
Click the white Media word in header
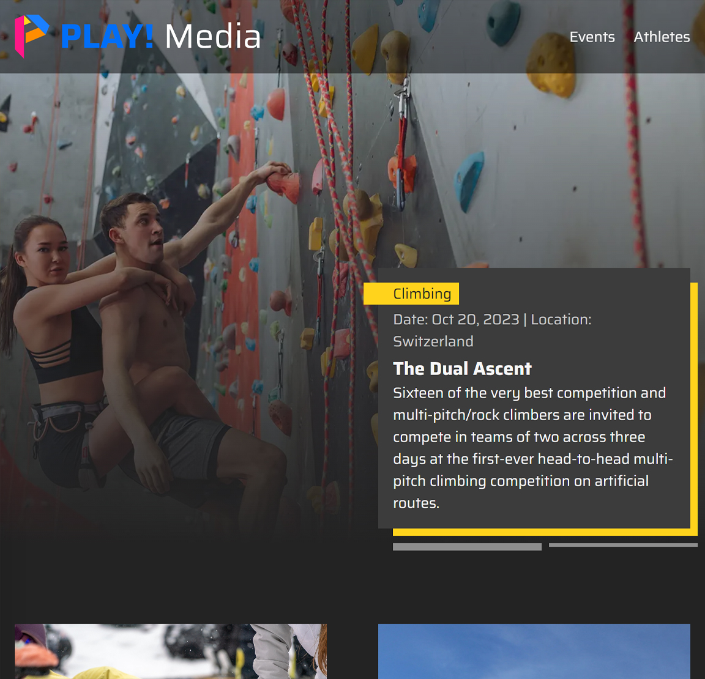pyautogui.click(x=213, y=37)
